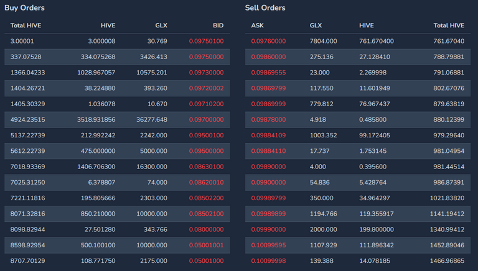Click the Buy Orders HIVE column header

tap(108, 25)
